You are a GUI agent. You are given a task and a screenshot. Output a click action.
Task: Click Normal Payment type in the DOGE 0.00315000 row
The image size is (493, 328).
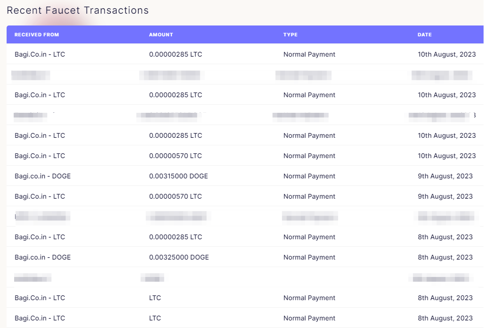(x=309, y=176)
